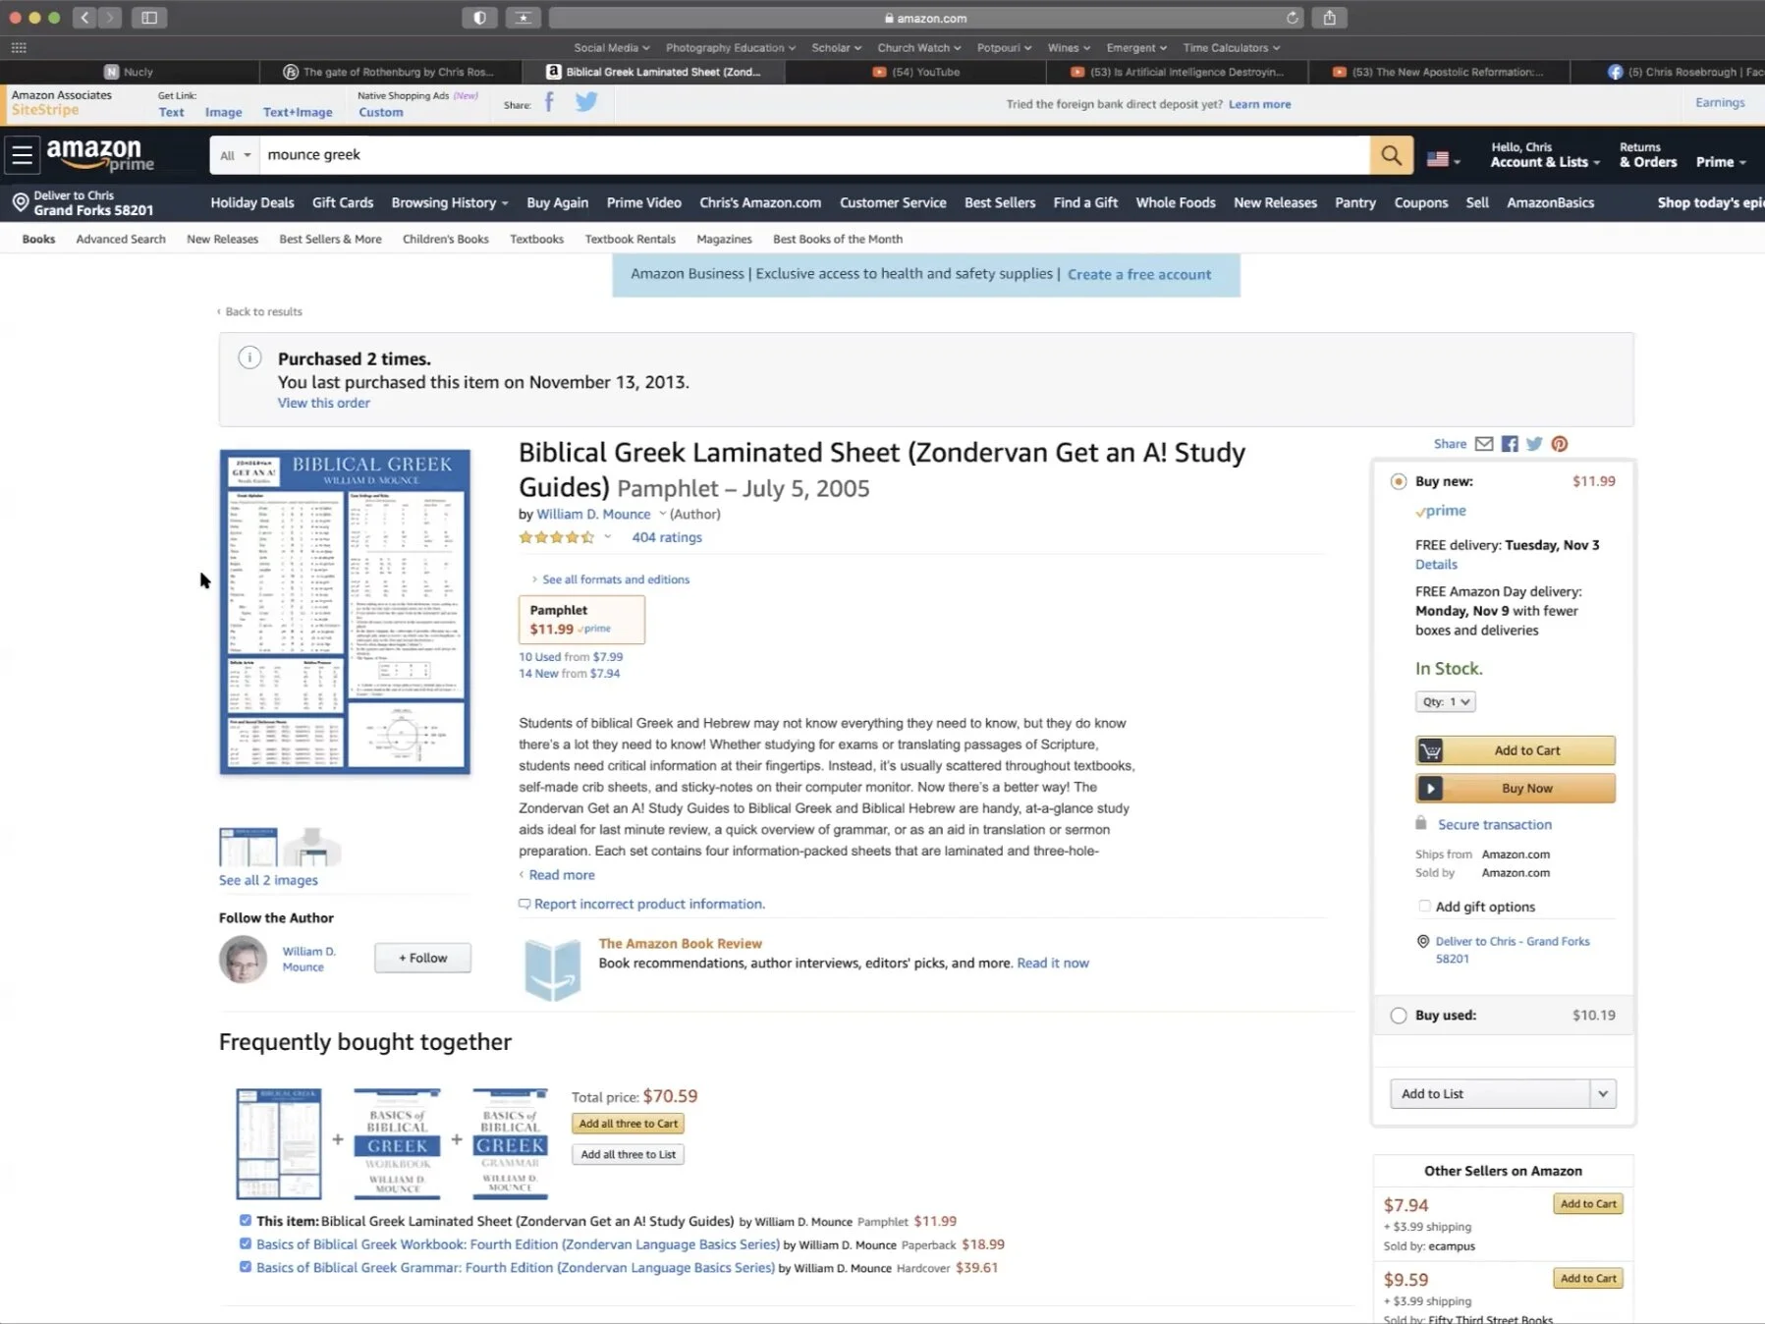This screenshot has height=1324, width=1765.
Task: Click the email share envelope icon
Action: point(1484,444)
